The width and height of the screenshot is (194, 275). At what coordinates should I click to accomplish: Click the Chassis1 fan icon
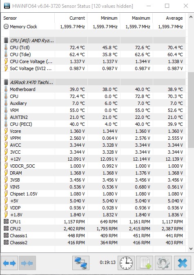pyautogui.click(x=6, y=235)
